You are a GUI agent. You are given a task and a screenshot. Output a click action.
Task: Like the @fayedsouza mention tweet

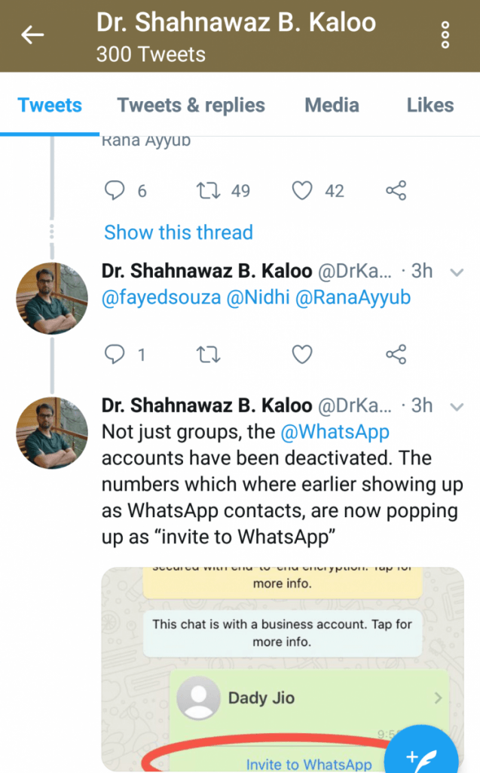302,353
